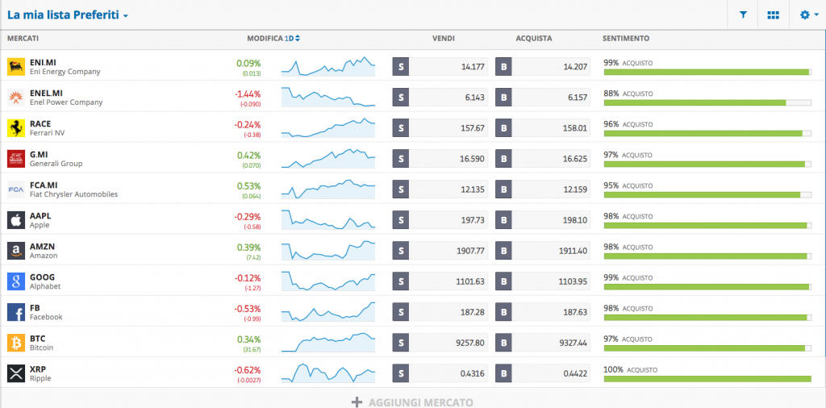Click the ENI.MI sentiment bar
The height and width of the screenshot is (408, 826).
coord(707,72)
